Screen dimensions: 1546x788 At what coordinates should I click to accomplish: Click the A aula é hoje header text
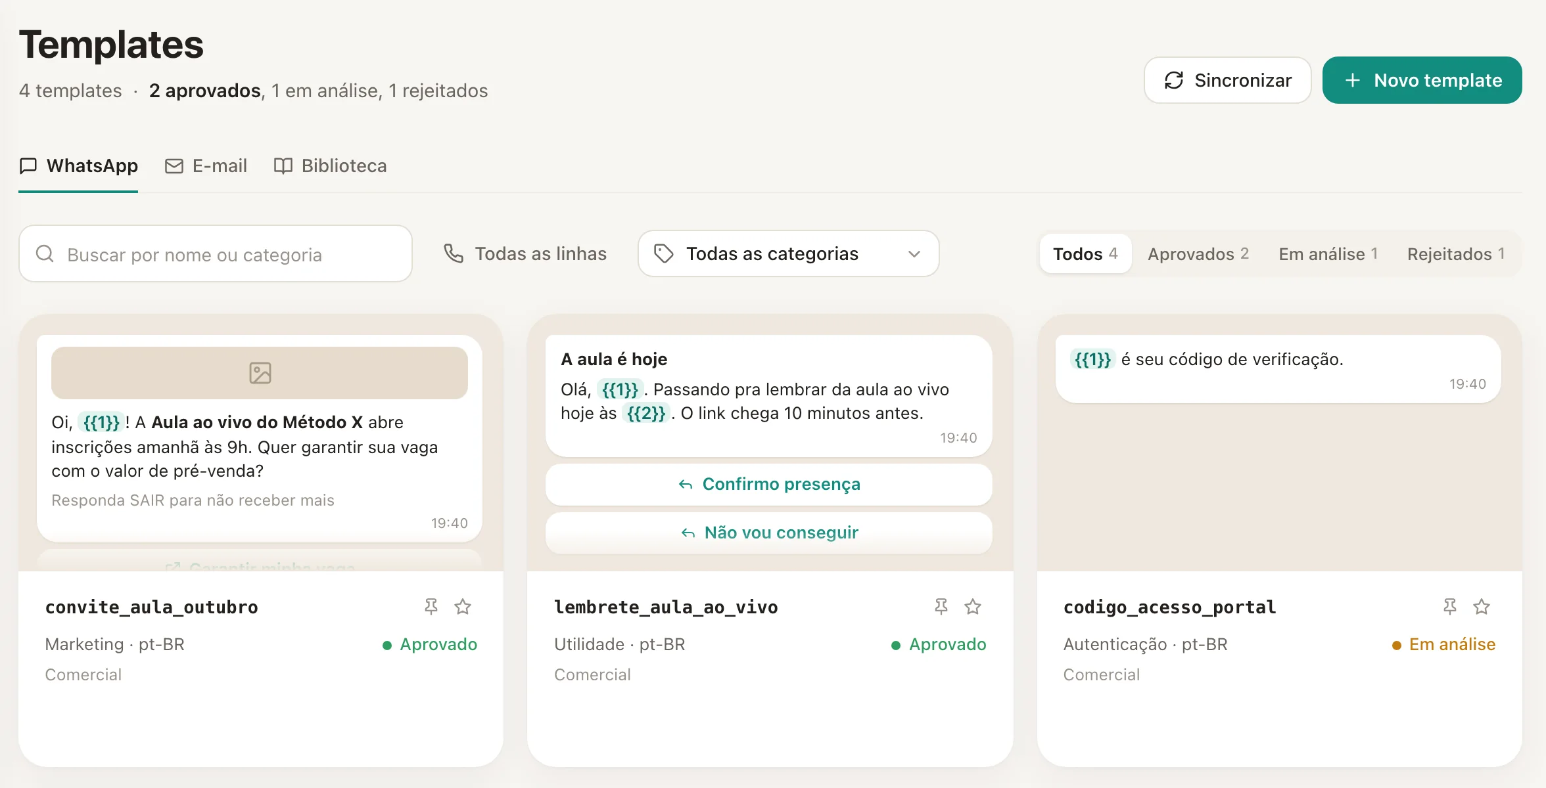[x=614, y=359]
